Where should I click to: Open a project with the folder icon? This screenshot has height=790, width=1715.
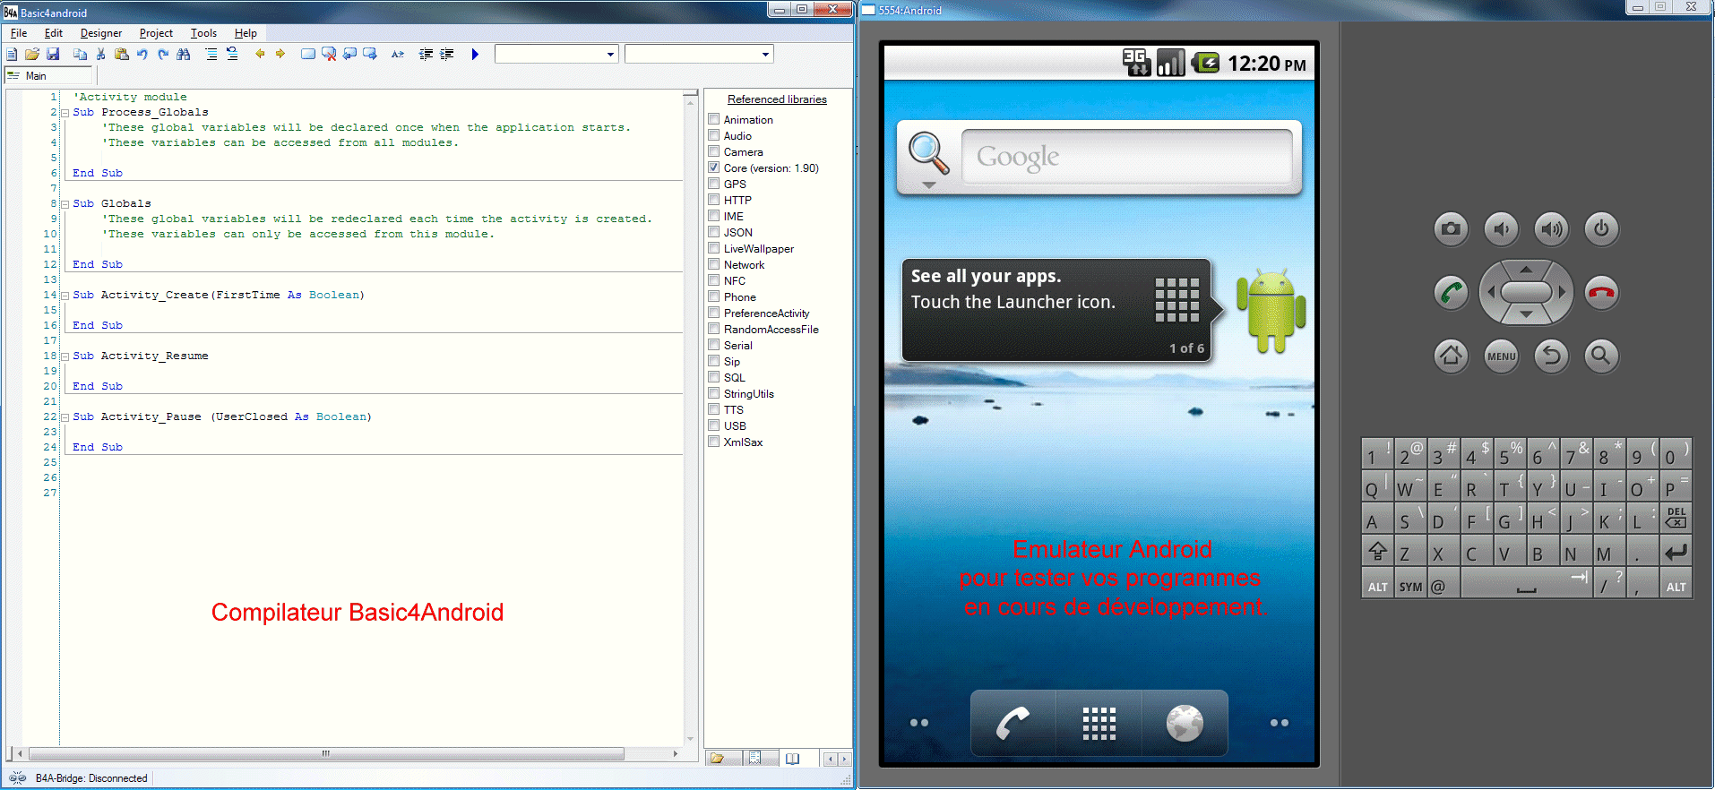pyautogui.click(x=32, y=55)
